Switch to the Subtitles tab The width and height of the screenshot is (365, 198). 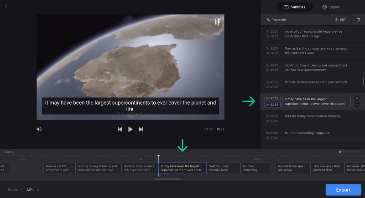click(x=294, y=7)
